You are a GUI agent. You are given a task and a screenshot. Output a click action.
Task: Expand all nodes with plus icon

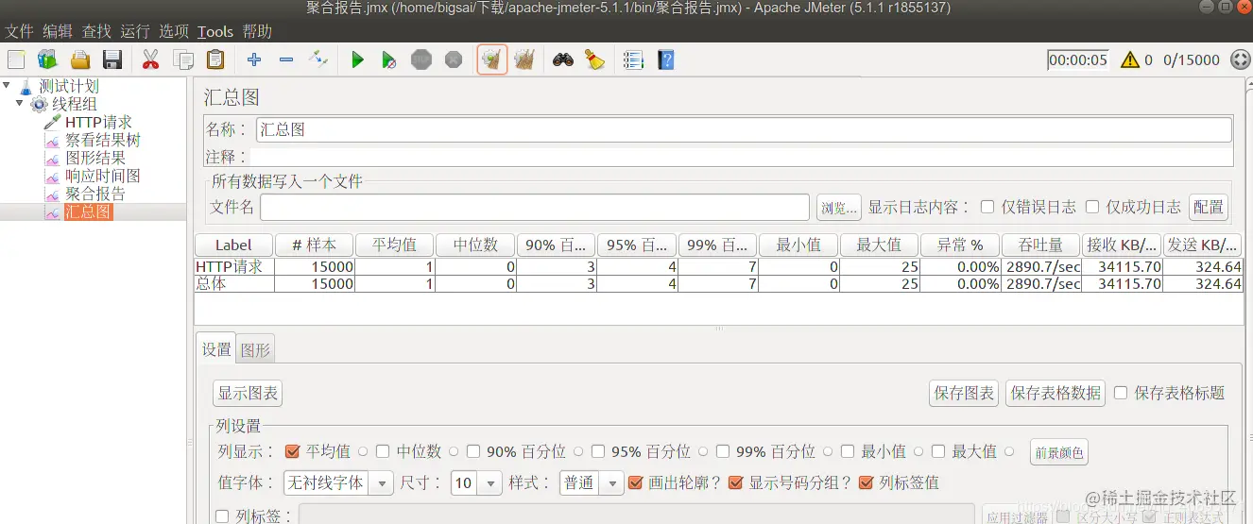(254, 60)
